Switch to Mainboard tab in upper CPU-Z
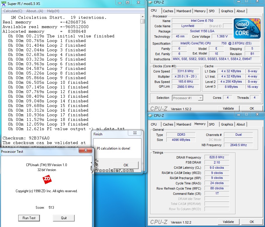Image resolution: width=265 pixels, height=227 pixels. pyautogui.click(x=184, y=11)
